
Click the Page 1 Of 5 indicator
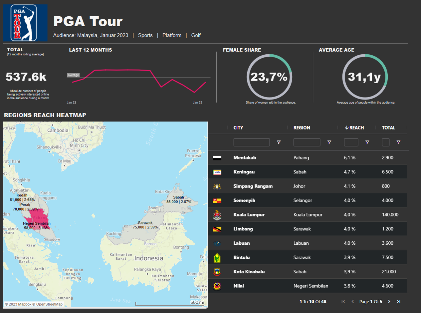tap(371, 301)
